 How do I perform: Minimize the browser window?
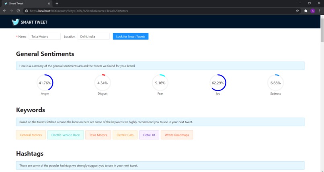coord(300,3)
